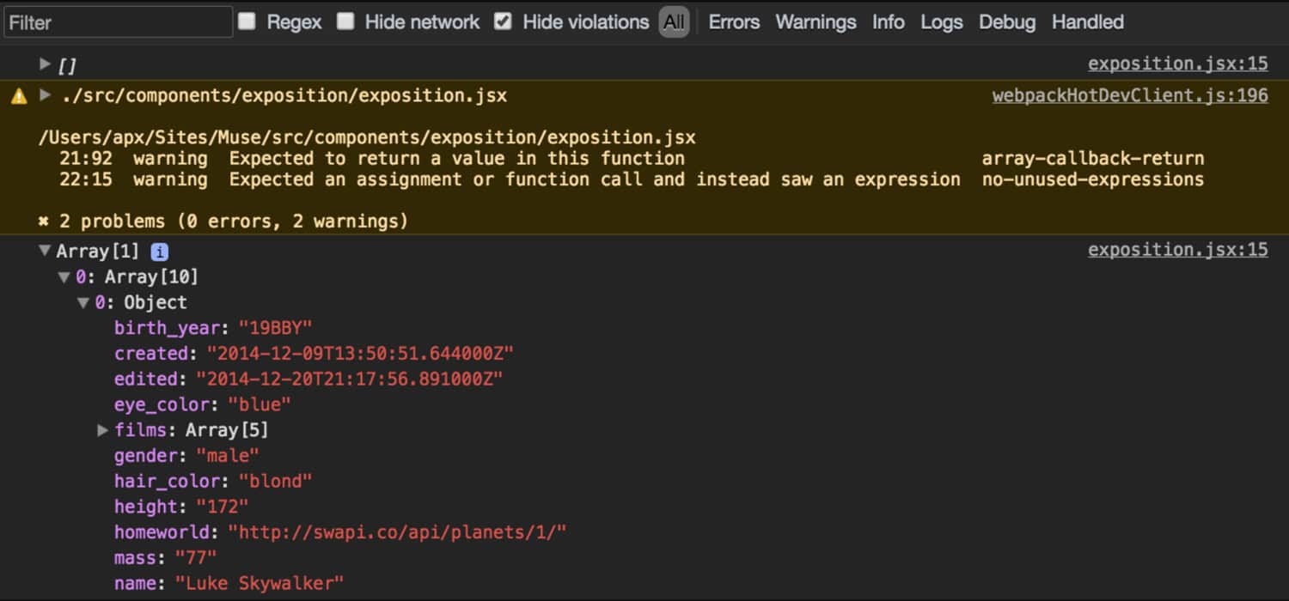This screenshot has width=1289, height=601.
Task: Expand the films Array[5] entry
Action: click(103, 429)
